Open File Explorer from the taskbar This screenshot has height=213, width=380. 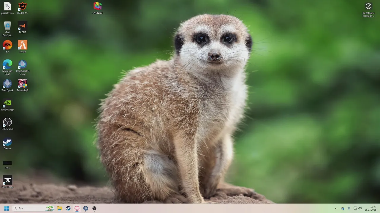coord(59,208)
